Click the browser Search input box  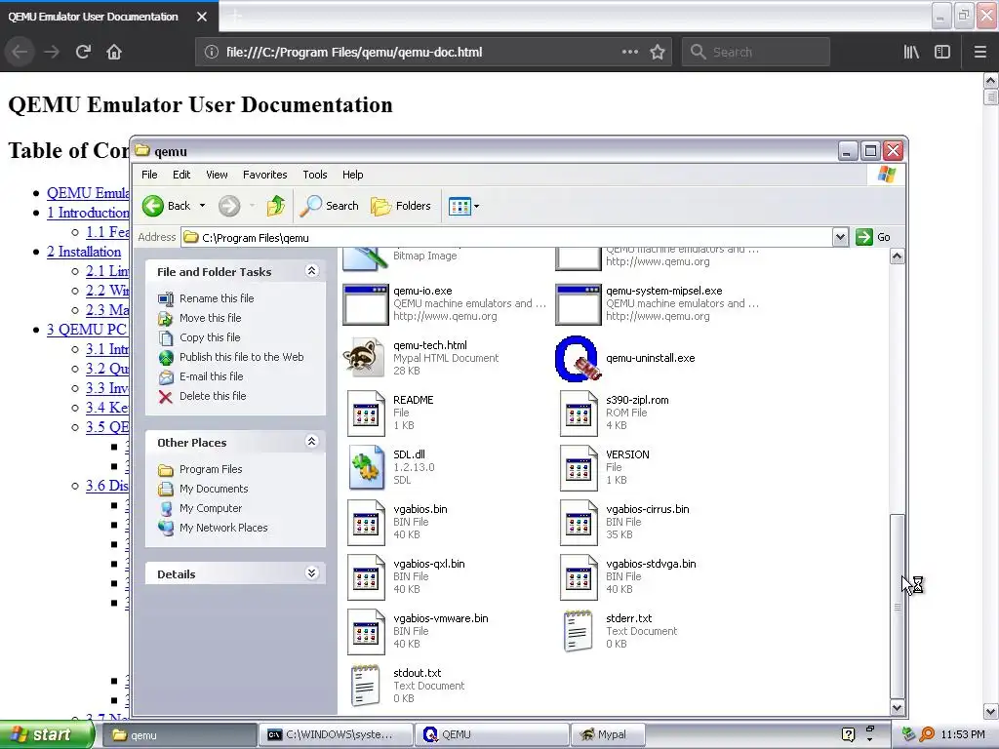756,52
